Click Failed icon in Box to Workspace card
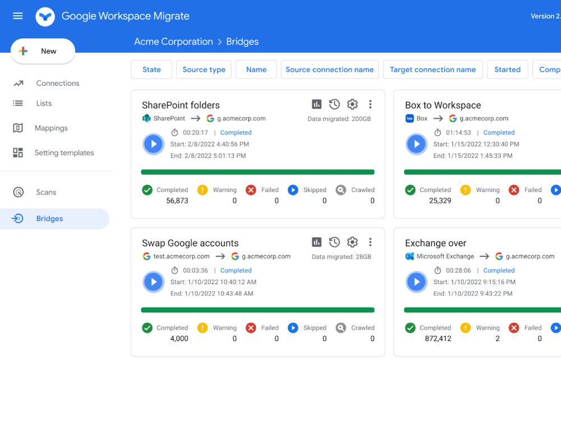This screenshot has height=421, width=561. [514, 190]
